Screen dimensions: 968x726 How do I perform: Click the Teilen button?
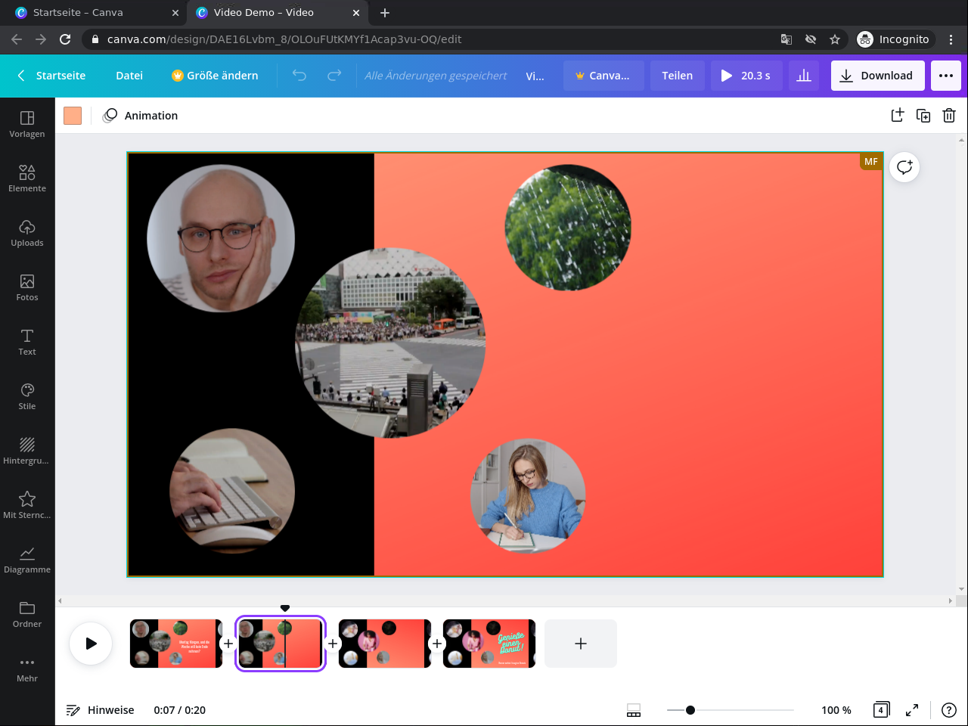coord(678,76)
